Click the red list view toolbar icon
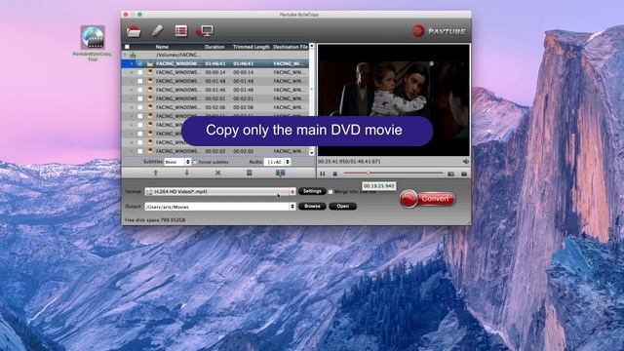Image resolution: width=624 pixels, height=351 pixels. pyautogui.click(x=181, y=30)
